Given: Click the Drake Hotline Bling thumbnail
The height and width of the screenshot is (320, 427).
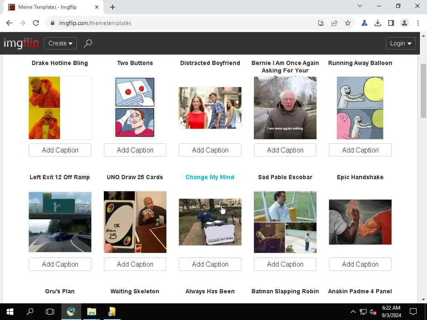Looking at the screenshot, I should click(60, 108).
